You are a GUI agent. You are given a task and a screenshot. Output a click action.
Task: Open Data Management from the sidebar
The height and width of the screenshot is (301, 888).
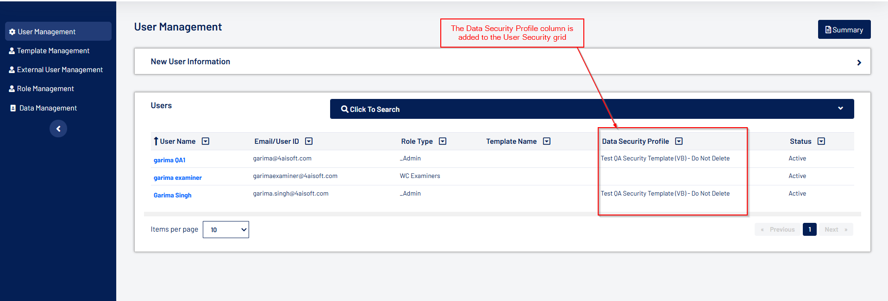(x=48, y=108)
